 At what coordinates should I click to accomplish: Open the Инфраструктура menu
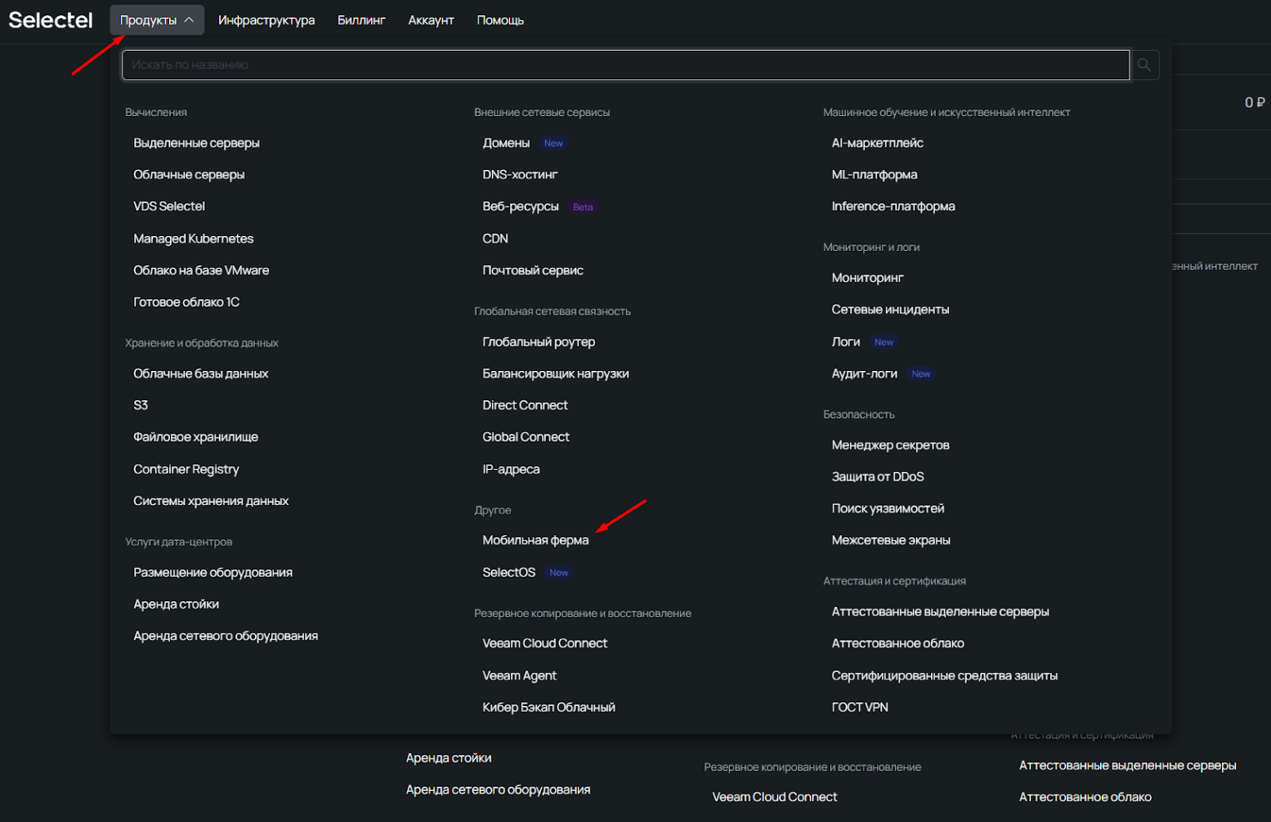[266, 20]
